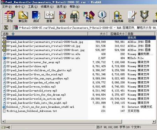
Task: Click the 解压到 (Extract To) toolbar icon
Action: (23, 16)
